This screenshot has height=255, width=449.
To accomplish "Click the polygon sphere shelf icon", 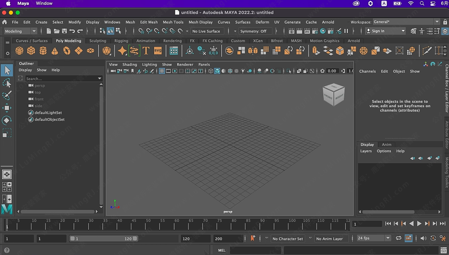I will [x=20, y=51].
